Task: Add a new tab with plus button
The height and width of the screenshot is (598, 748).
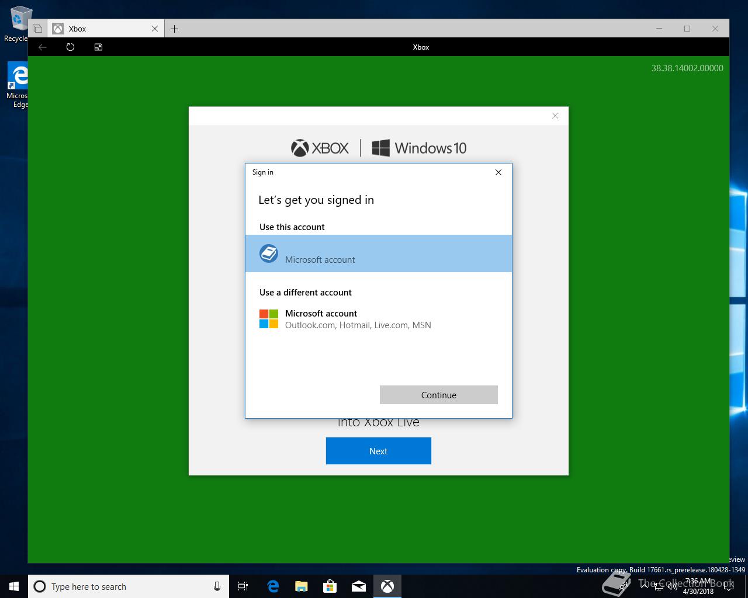Action: 174,29
